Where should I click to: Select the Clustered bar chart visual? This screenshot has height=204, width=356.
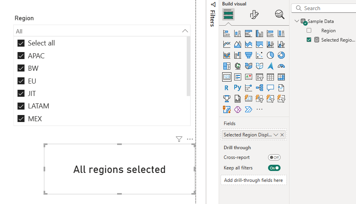coord(248,33)
